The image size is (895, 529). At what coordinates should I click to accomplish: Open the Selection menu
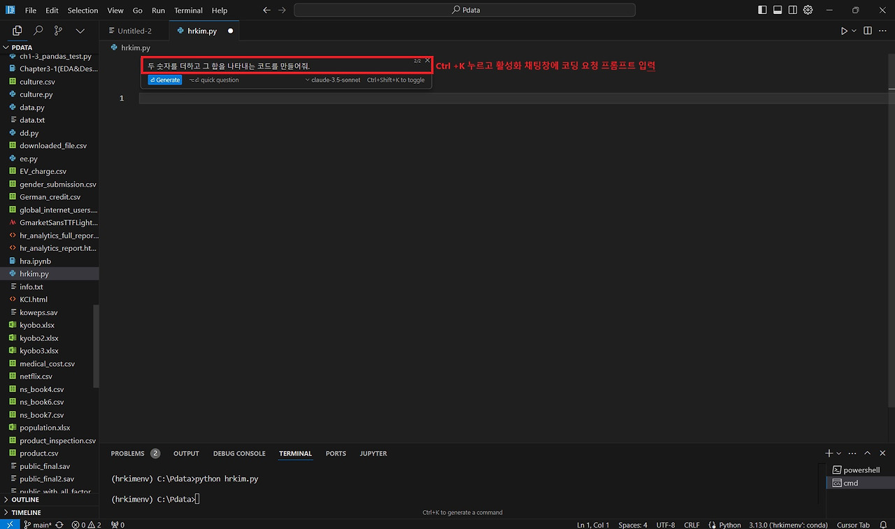click(83, 10)
